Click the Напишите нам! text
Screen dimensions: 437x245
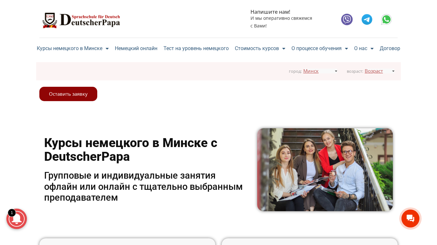(270, 12)
